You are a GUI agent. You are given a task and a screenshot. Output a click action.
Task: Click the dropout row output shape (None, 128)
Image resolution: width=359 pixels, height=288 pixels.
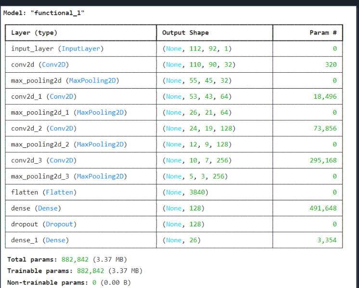pyautogui.click(x=183, y=224)
